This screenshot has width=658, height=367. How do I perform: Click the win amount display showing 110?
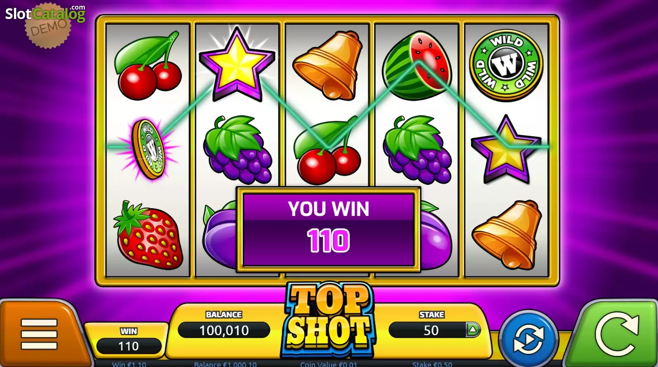click(129, 346)
